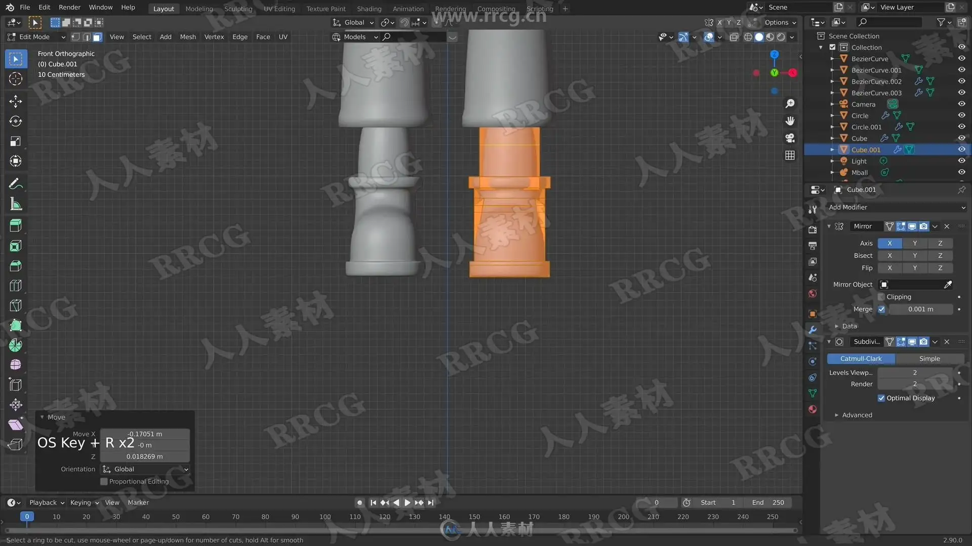The height and width of the screenshot is (546, 972).
Task: Hide the Camera object in outliner
Action: [x=961, y=104]
